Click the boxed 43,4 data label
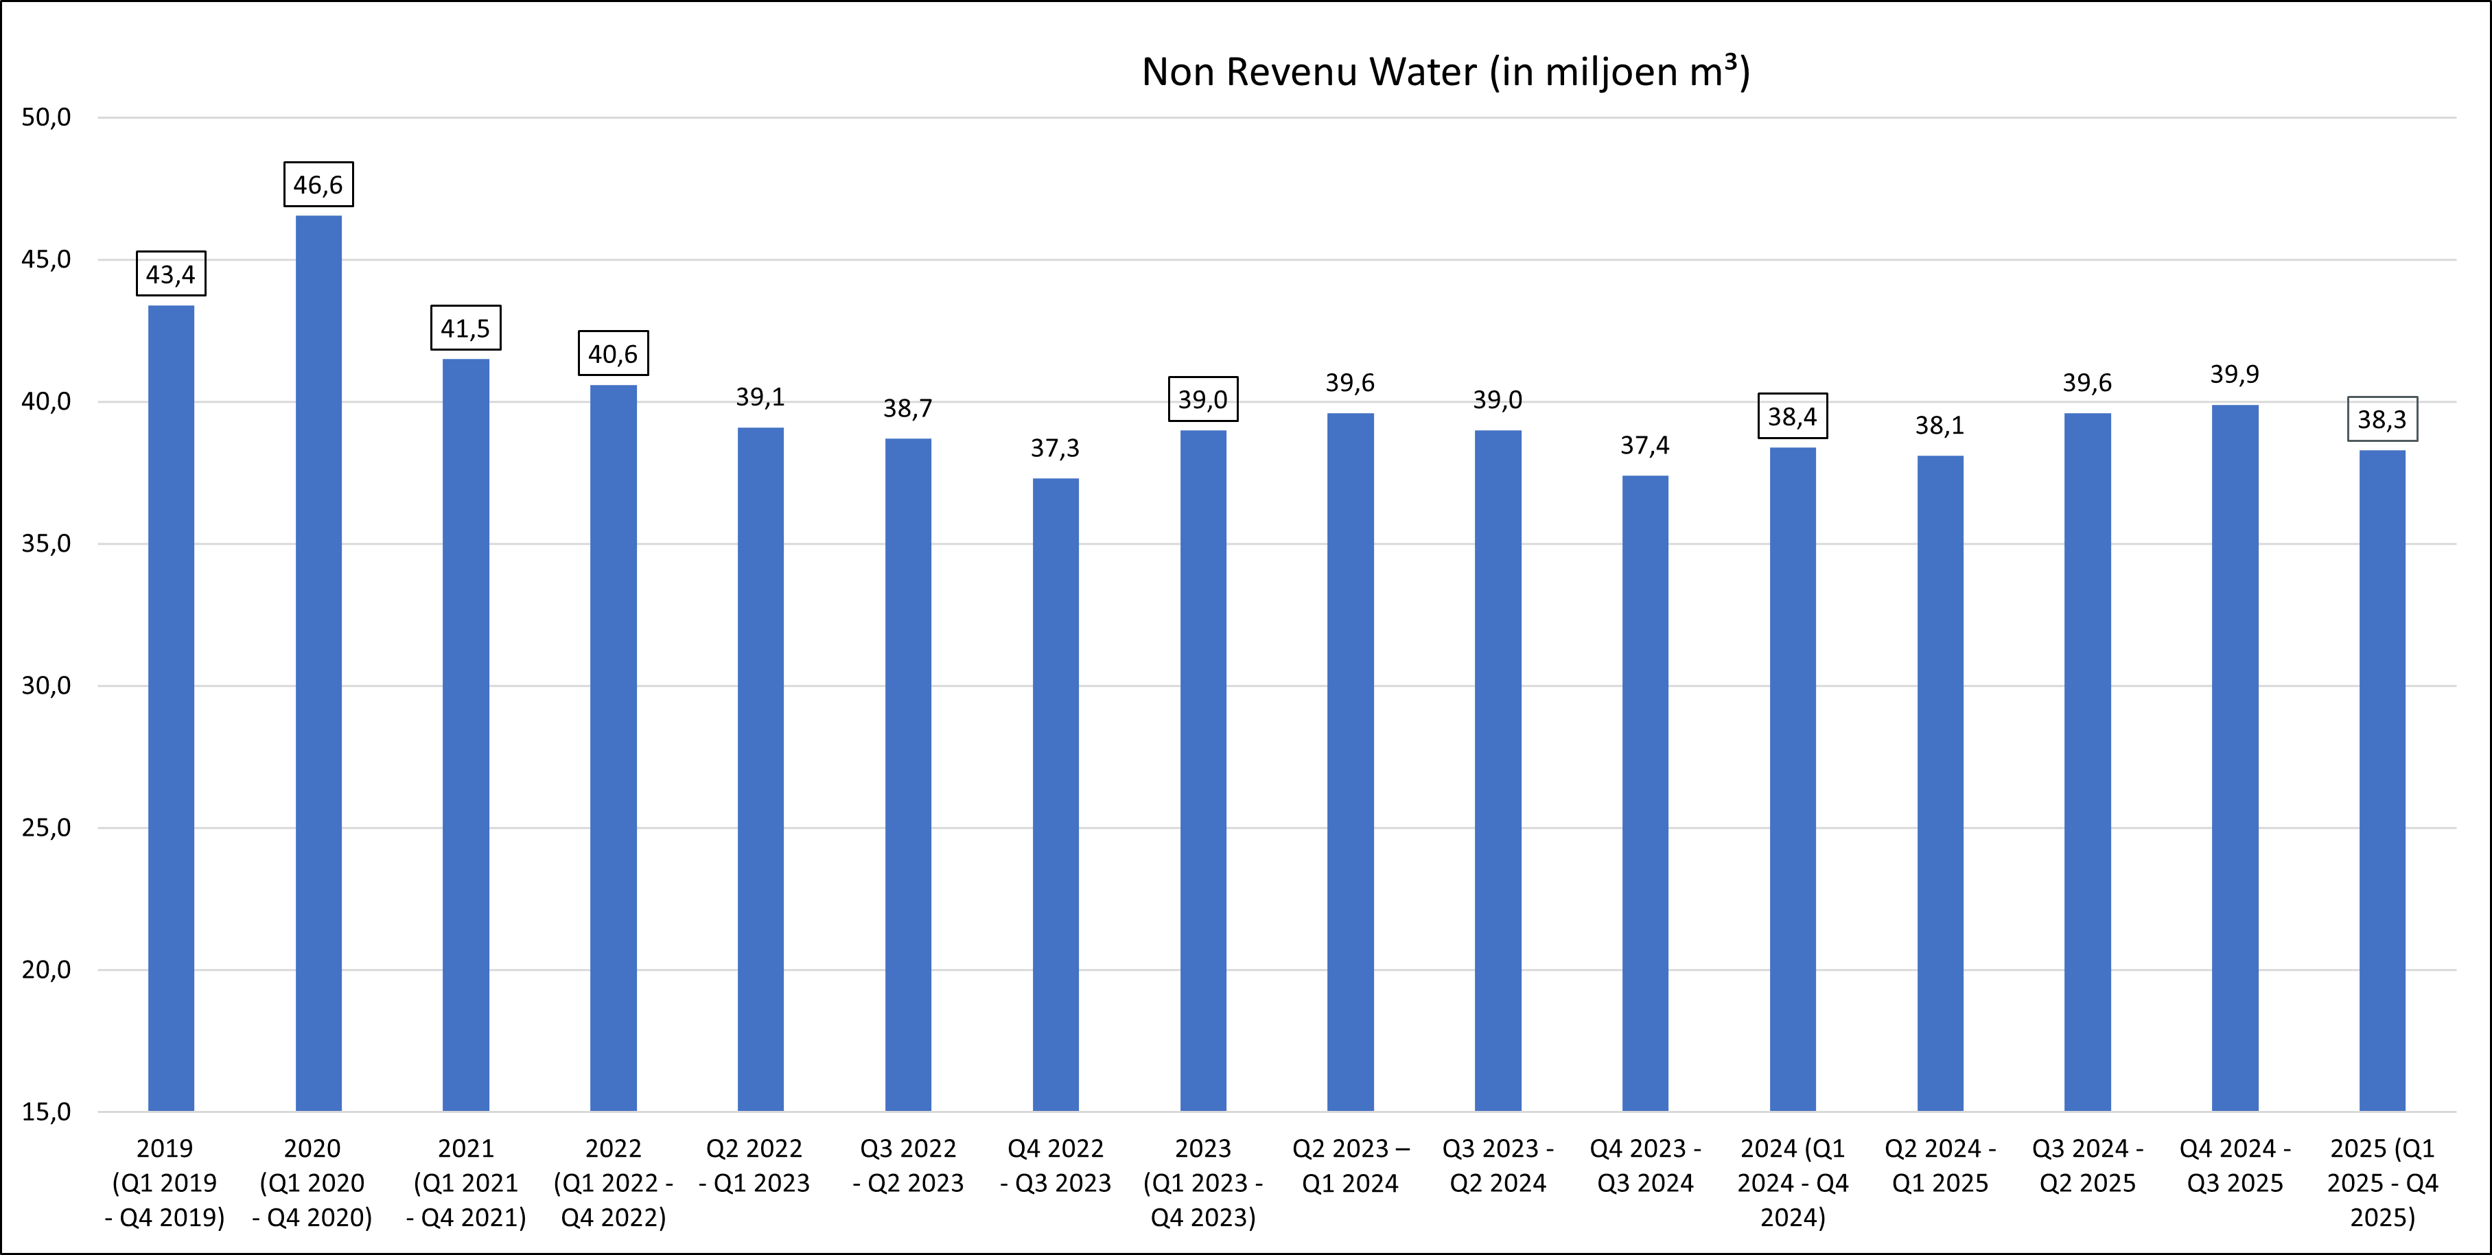The width and height of the screenshot is (2492, 1255). pos(170,274)
